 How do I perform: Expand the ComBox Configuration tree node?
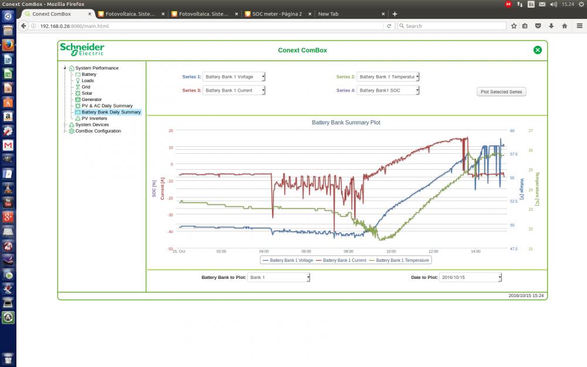pyautogui.click(x=65, y=131)
